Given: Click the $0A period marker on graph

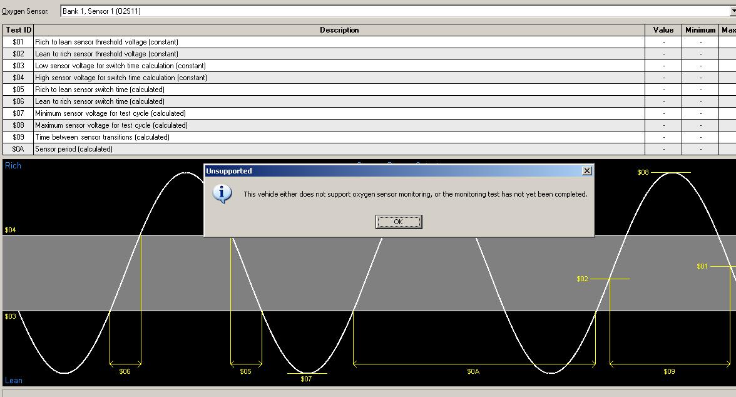Looking at the screenshot, I should (473, 371).
